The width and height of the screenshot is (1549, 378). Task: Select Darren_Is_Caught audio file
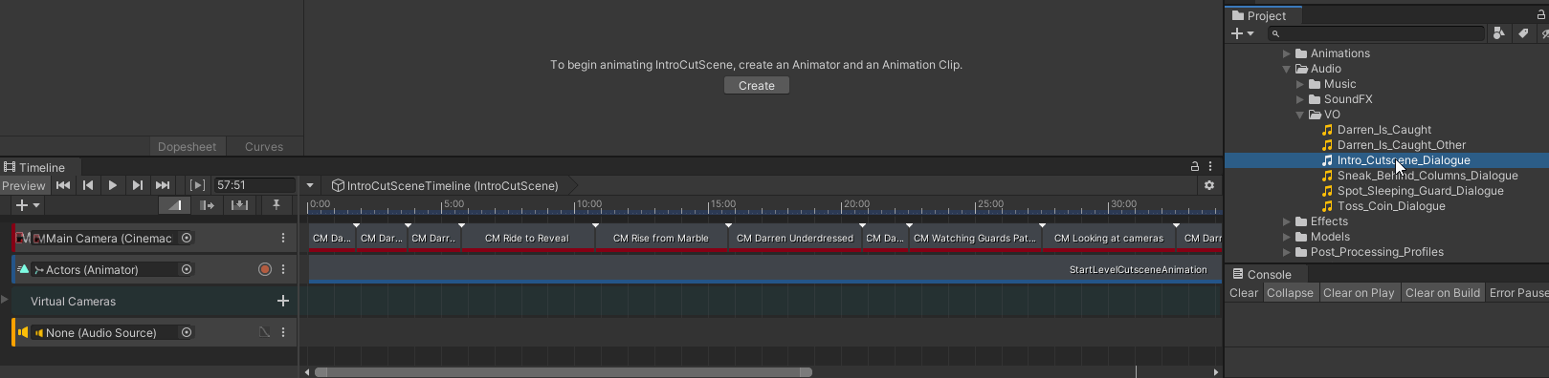pyautogui.click(x=1384, y=130)
